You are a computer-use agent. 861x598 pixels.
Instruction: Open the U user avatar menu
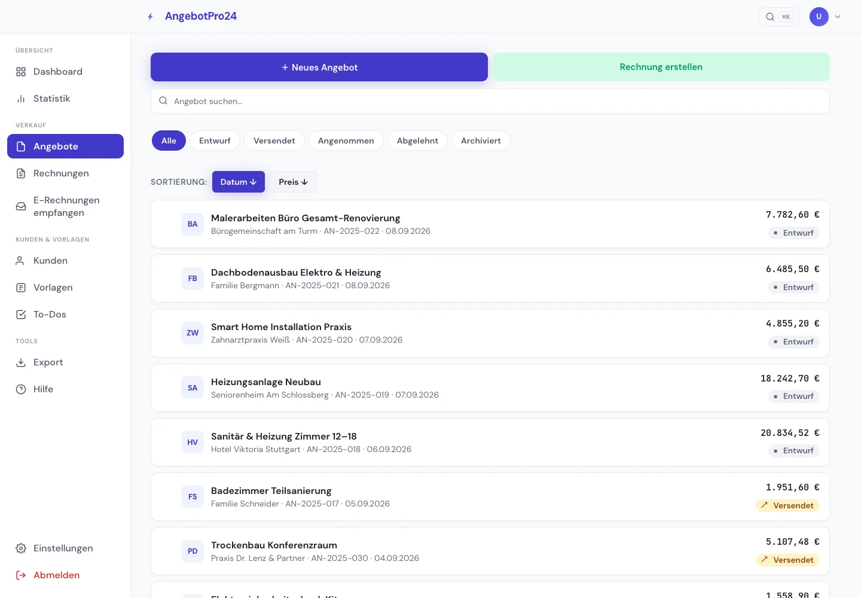tap(819, 17)
